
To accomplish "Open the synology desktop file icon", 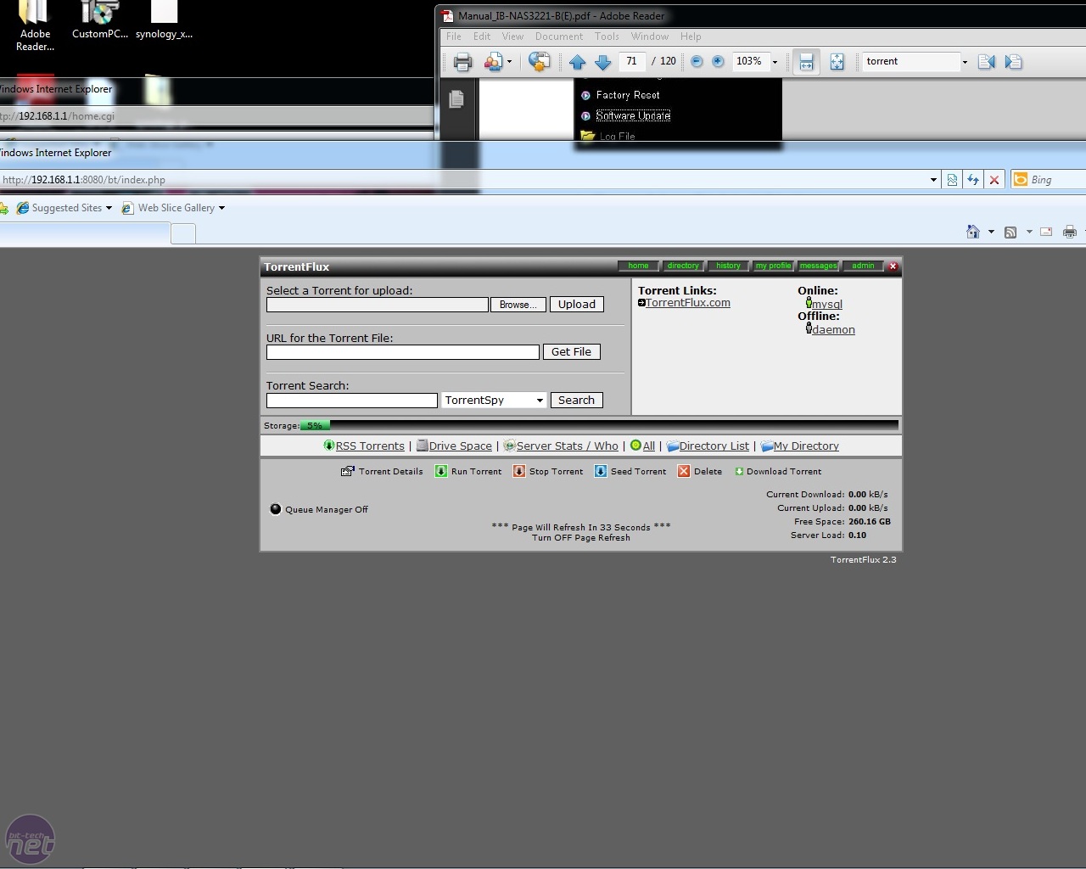I will click(x=164, y=20).
